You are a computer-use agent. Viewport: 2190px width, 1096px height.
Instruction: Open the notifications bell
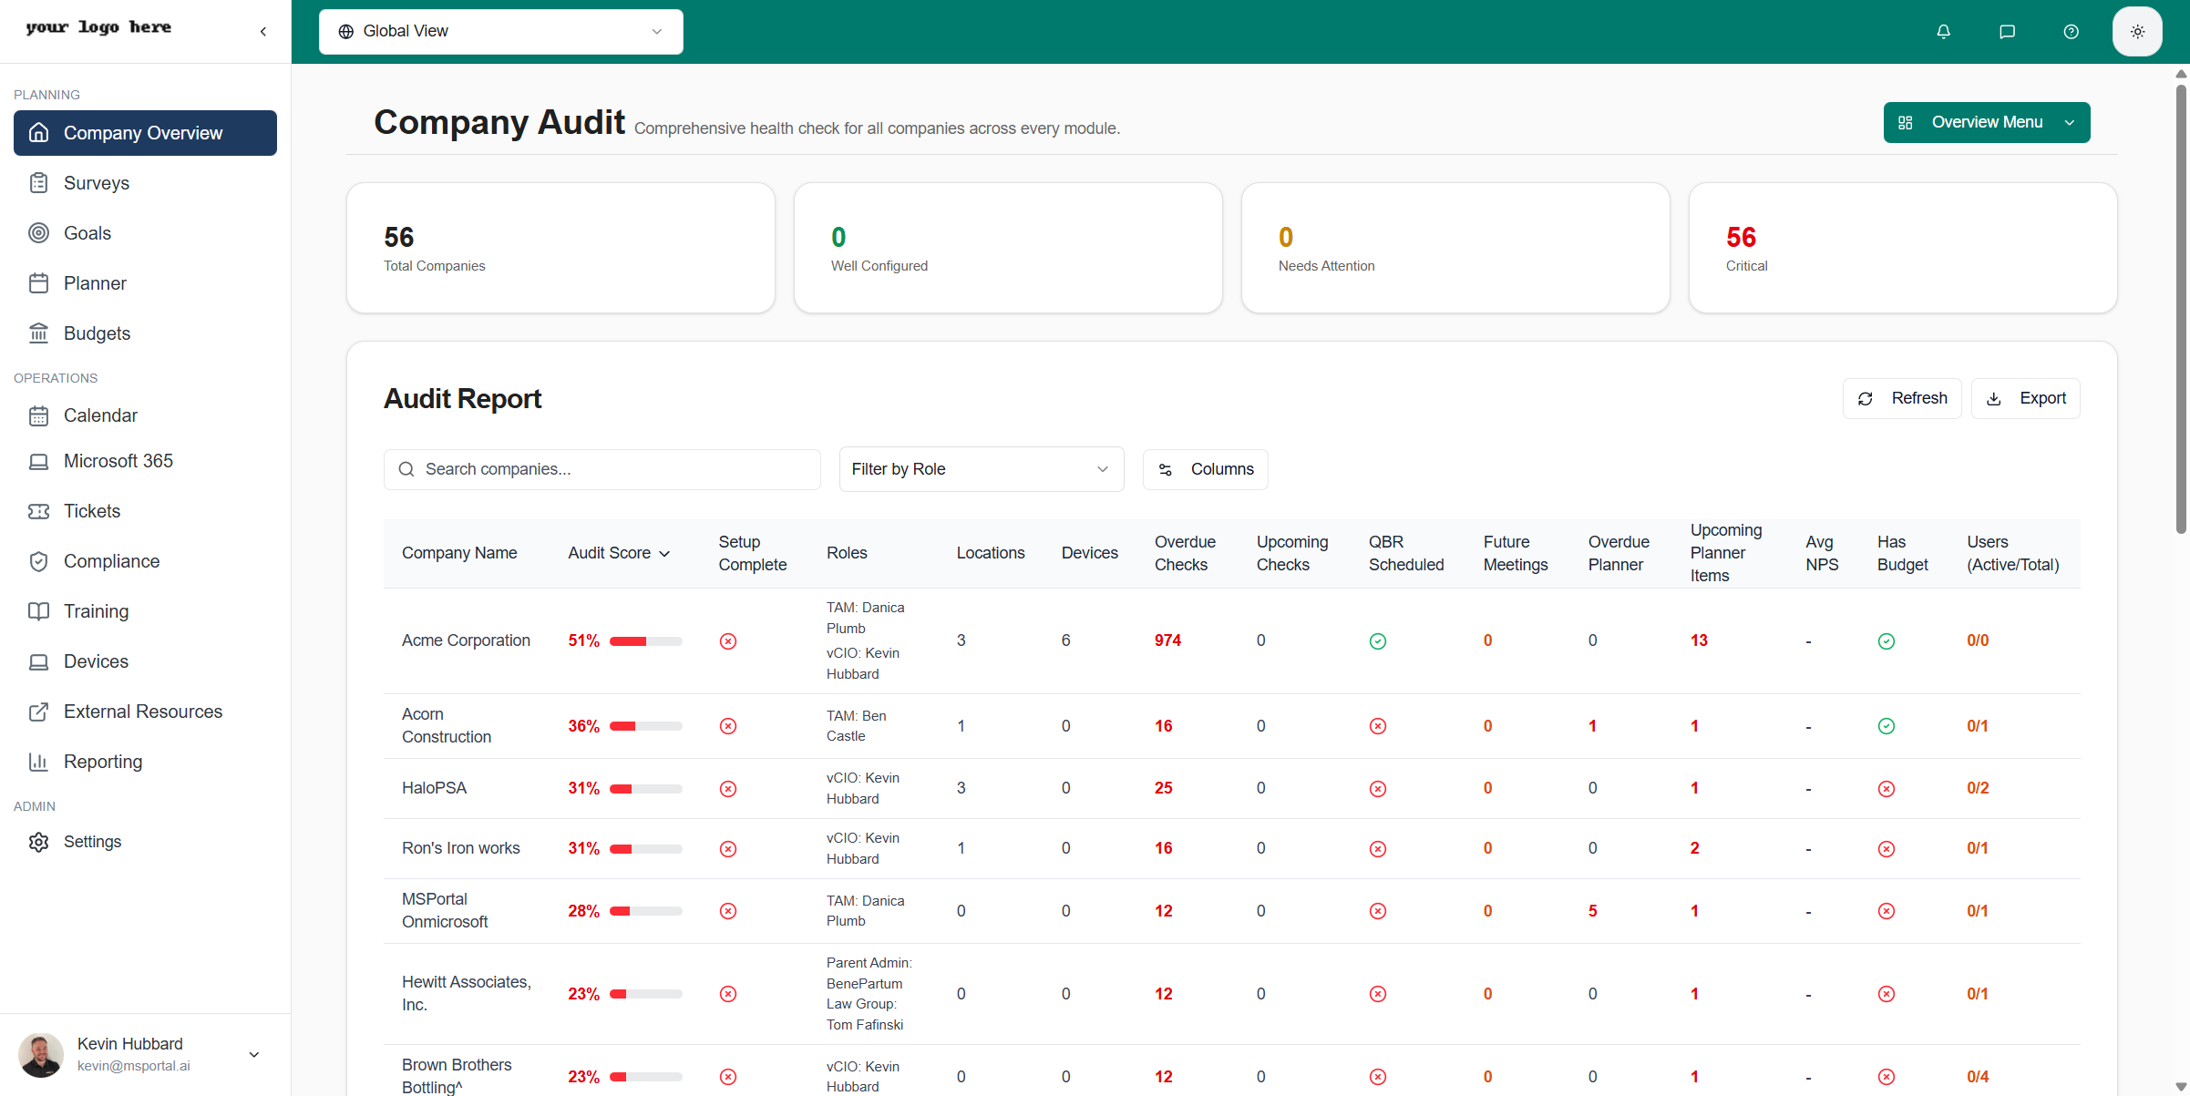click(x=1943, y=31)
